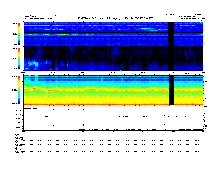Click the DOY = 207 text in title
The width and height of the screenshot is (219, 169).
point(146,18)
